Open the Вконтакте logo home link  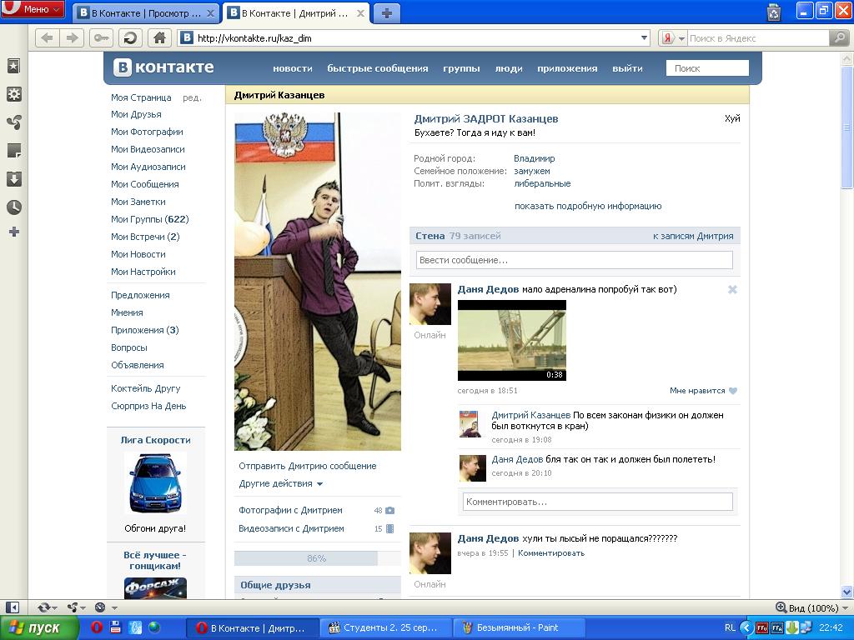[163, 67]
